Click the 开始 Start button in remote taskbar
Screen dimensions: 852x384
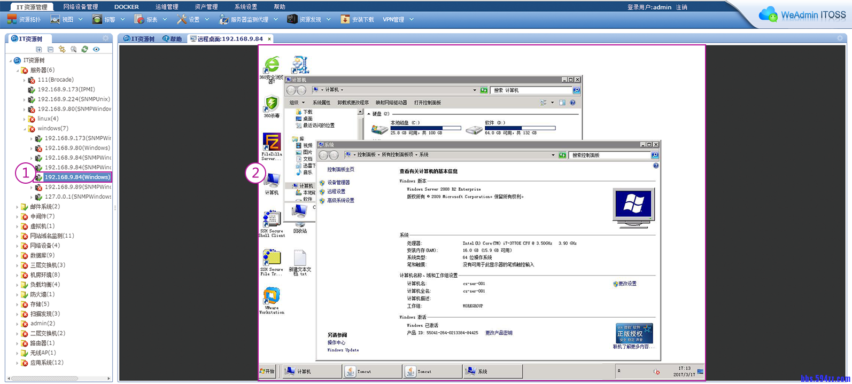point(267,371)
